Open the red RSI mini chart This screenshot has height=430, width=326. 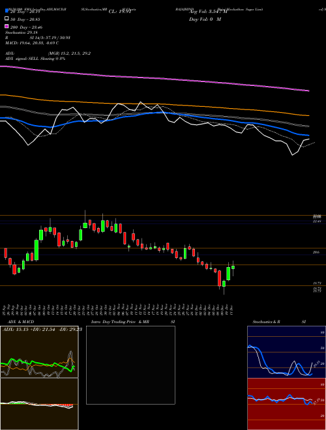(x=286, y=404)
